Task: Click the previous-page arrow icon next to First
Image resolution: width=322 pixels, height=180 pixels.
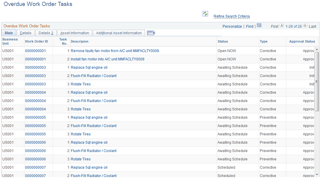Action: coord(282,26)
